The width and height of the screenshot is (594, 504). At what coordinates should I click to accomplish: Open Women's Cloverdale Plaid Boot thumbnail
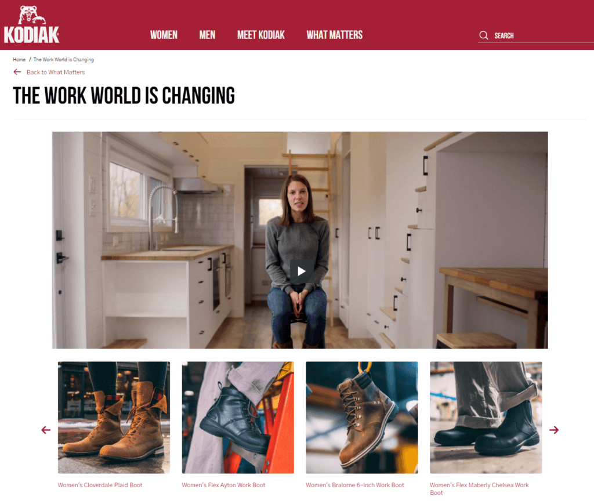(114, 417)
